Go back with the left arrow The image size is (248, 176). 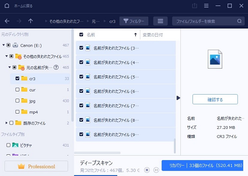[7, 21]
